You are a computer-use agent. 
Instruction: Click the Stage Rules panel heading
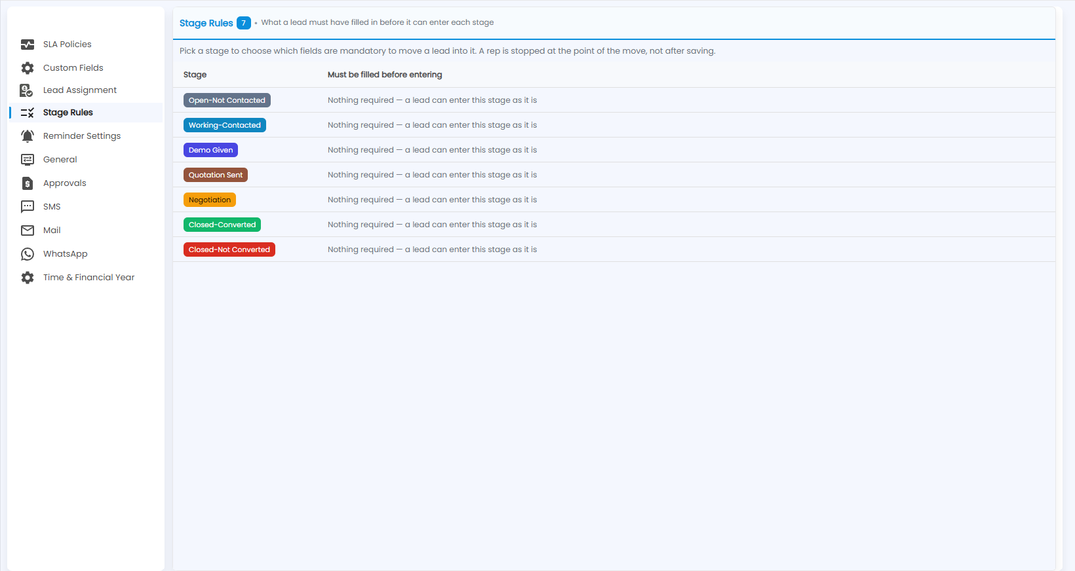click(x=206, y=23)
